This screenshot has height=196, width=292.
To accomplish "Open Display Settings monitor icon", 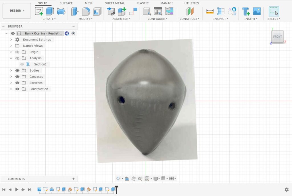I will 155,179.
